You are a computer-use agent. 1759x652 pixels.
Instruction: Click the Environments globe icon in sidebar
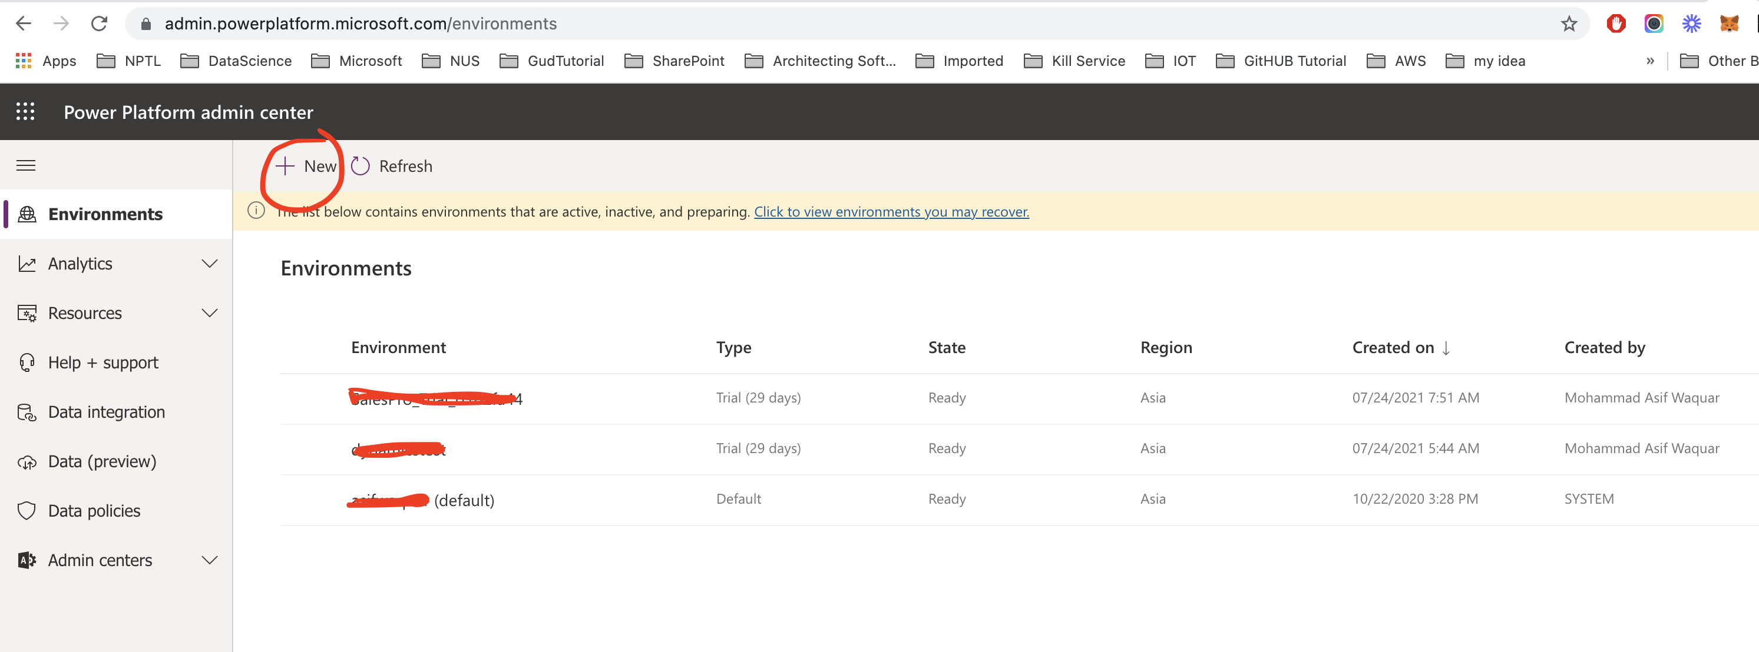click(x=27, y=214)
